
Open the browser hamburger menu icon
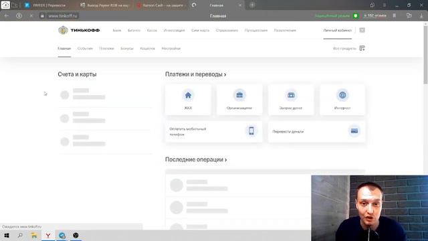point(384,5)
